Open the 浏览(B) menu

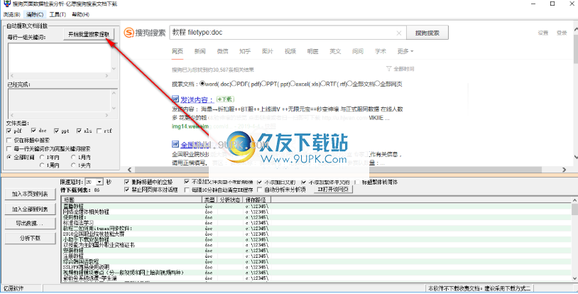(x=12, y=14)
